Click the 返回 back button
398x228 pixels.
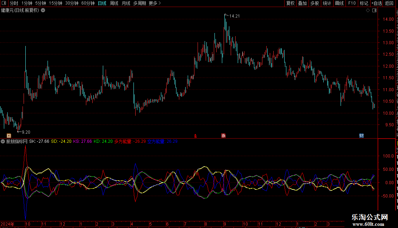click(x=389, y=3)
